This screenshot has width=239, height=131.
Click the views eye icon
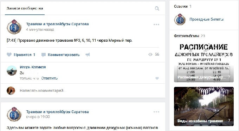pos(150,54)
